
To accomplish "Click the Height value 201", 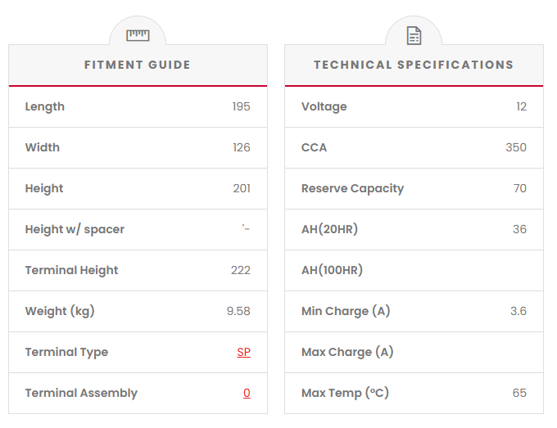I will tap(241, 188).
